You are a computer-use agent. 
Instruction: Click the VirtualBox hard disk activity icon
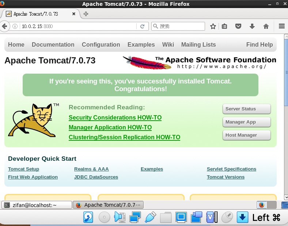88,217
